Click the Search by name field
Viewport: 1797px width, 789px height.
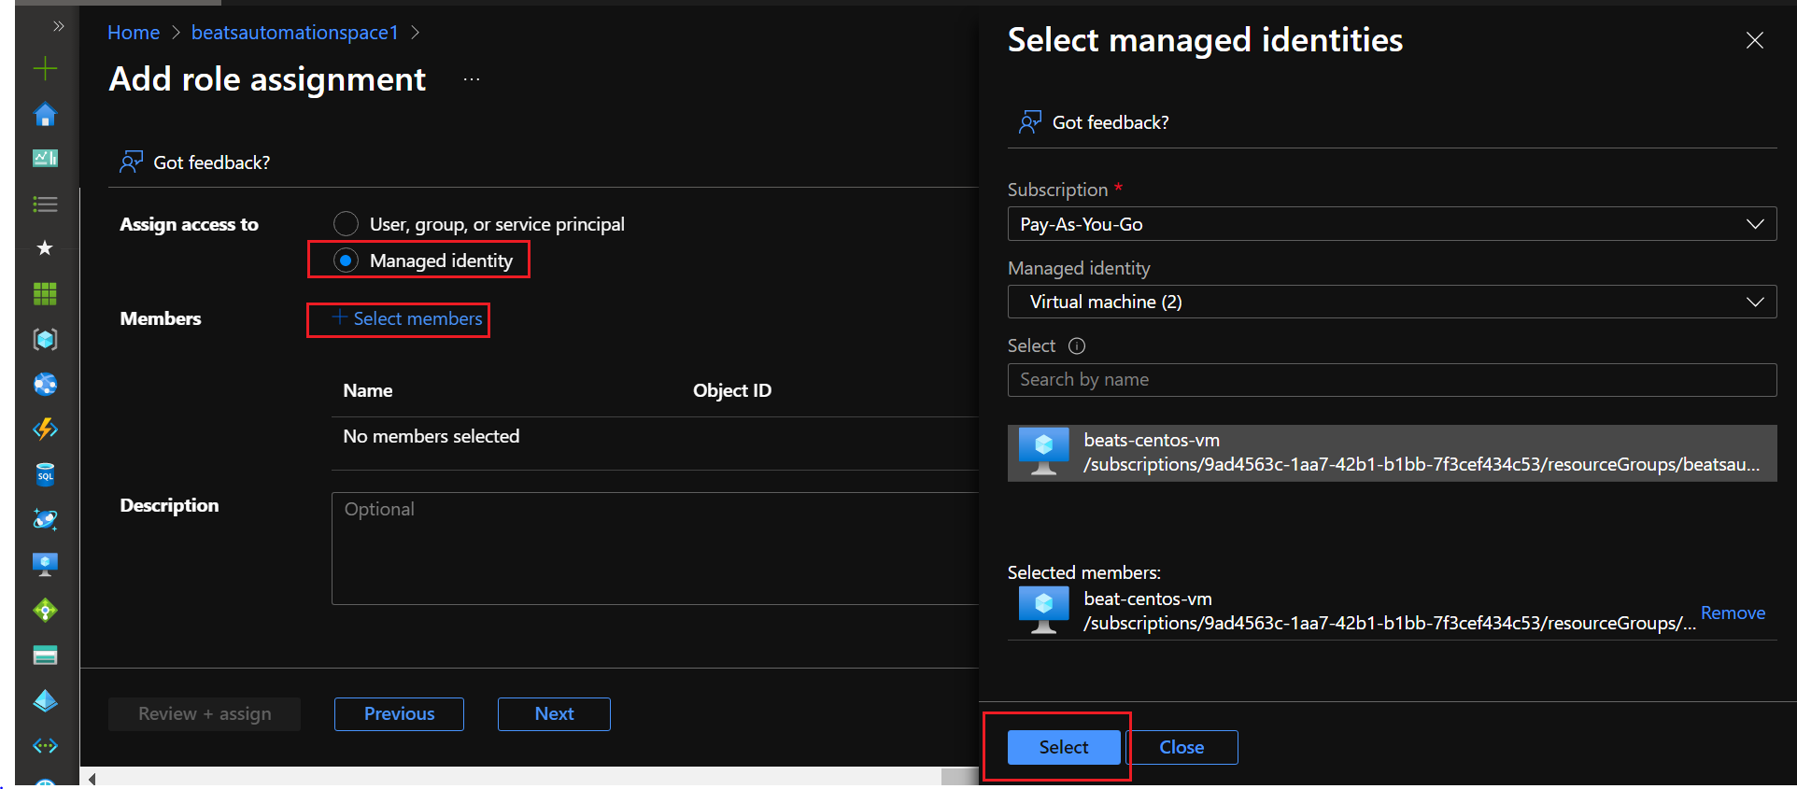coord(1391,380)
